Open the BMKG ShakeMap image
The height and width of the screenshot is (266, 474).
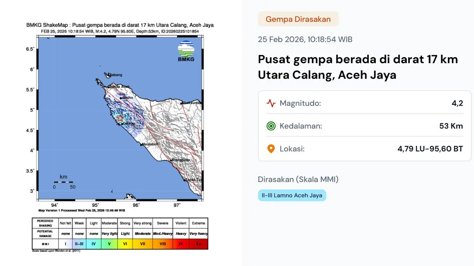point(120,137)
